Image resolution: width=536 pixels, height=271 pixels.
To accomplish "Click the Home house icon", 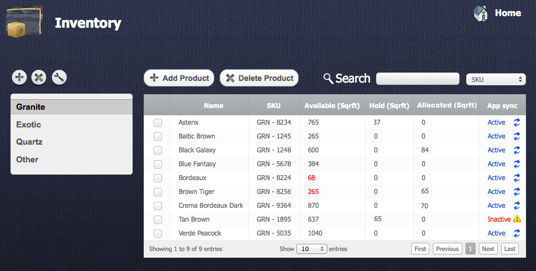I will pos(480,13).
